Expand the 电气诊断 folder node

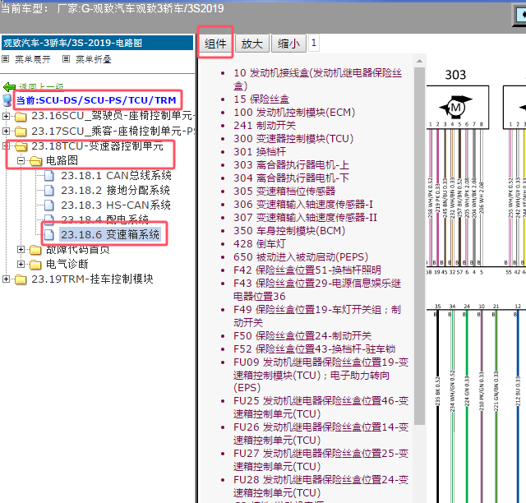tap(21, 264)
